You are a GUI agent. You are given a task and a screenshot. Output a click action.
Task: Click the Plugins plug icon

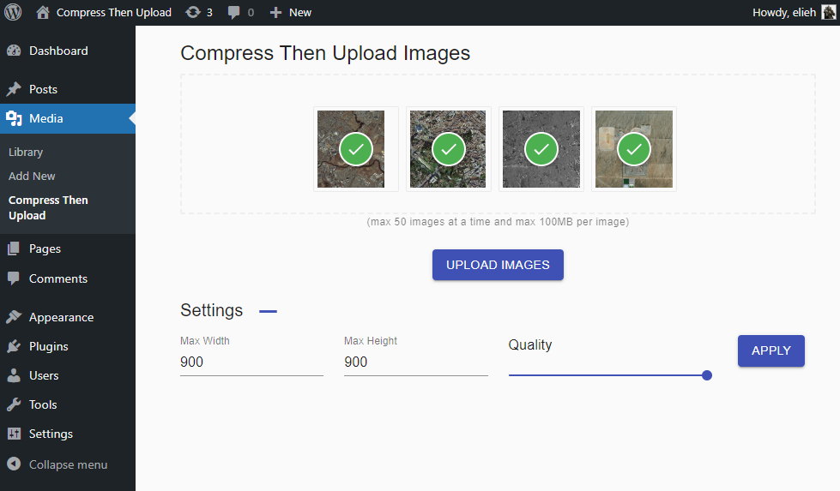14,346
